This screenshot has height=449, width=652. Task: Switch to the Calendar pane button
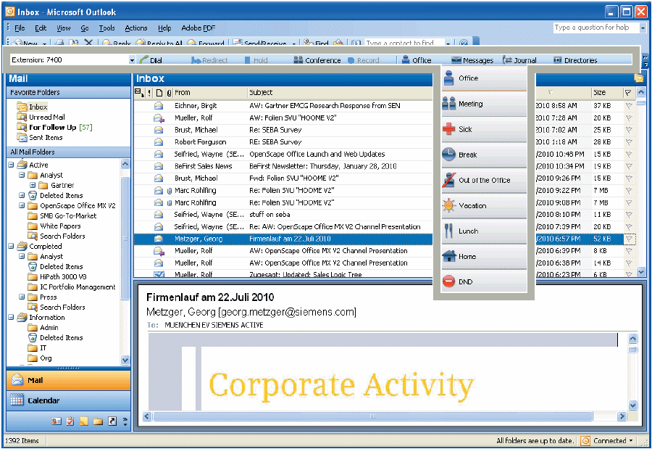(68, 400)
